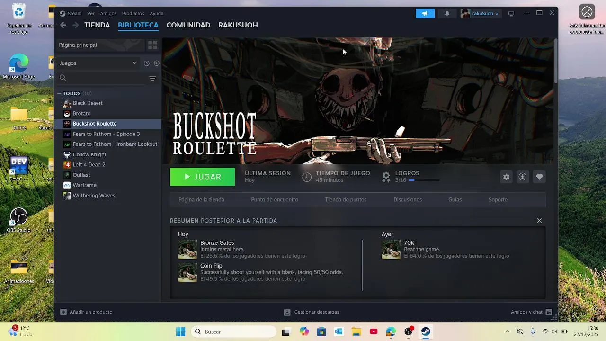This screenshot has width=606, height=341.
Task: Open Soporte link
Action: click(x=498, y=199)
